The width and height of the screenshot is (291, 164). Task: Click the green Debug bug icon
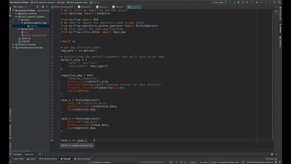tap(235, 3)
